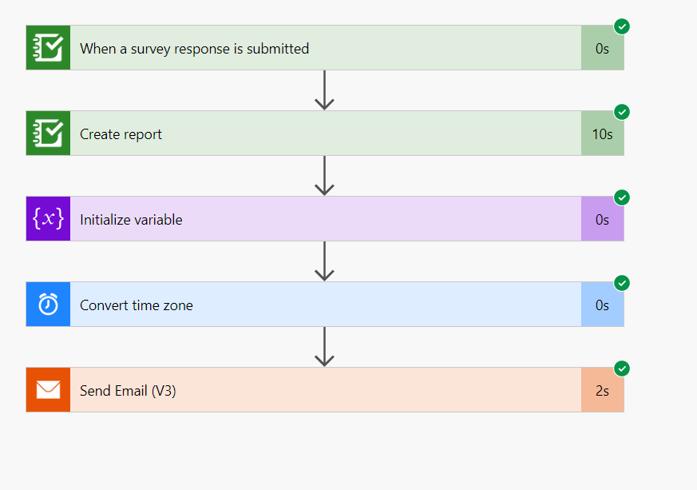Click the 10s duration badge on Create report
The image size is (697, 490).
coord(602,134)
